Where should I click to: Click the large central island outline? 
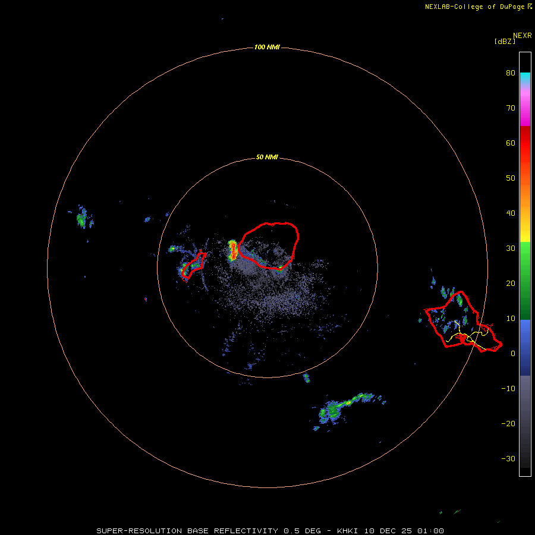click(x=269, y=246)
